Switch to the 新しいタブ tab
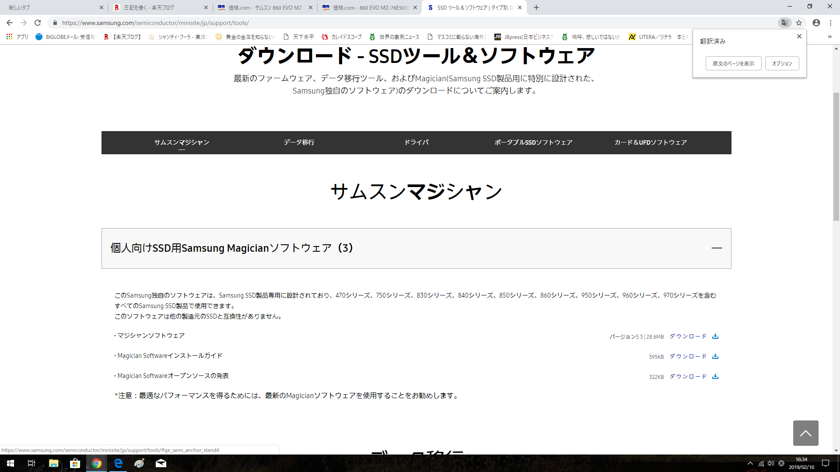The image size is (840, 472). coord(52,7)
